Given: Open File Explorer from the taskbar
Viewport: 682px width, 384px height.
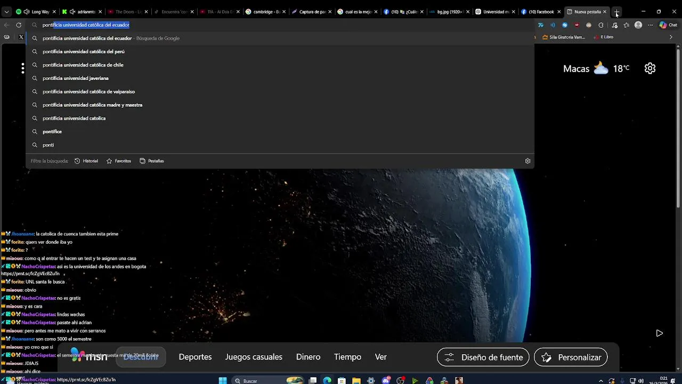Looking at the screenshot, I should coord(356,381).
